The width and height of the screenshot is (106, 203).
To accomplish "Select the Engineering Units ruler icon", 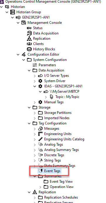I will coord(40,134).
